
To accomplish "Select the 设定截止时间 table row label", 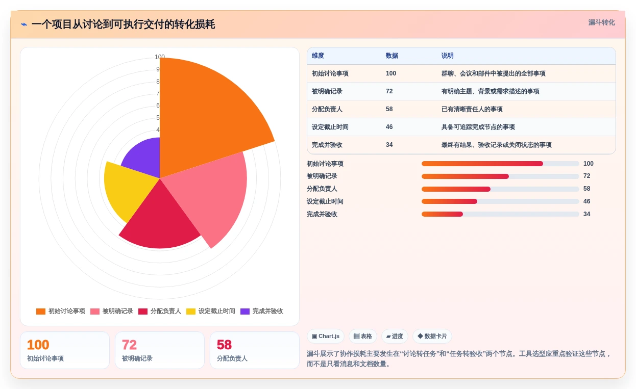I will (330, 127).
